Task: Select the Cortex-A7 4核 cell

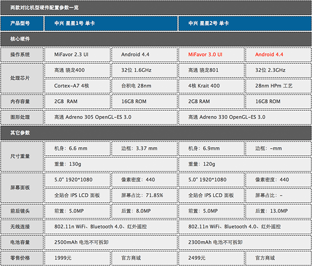Action: [x=77, y=86]
